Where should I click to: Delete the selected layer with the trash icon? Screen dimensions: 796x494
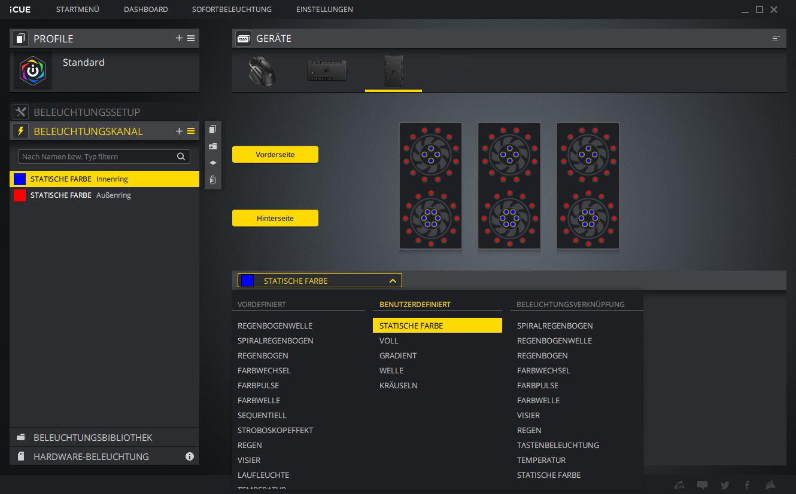pyautogui.click(x=212, y=179)
